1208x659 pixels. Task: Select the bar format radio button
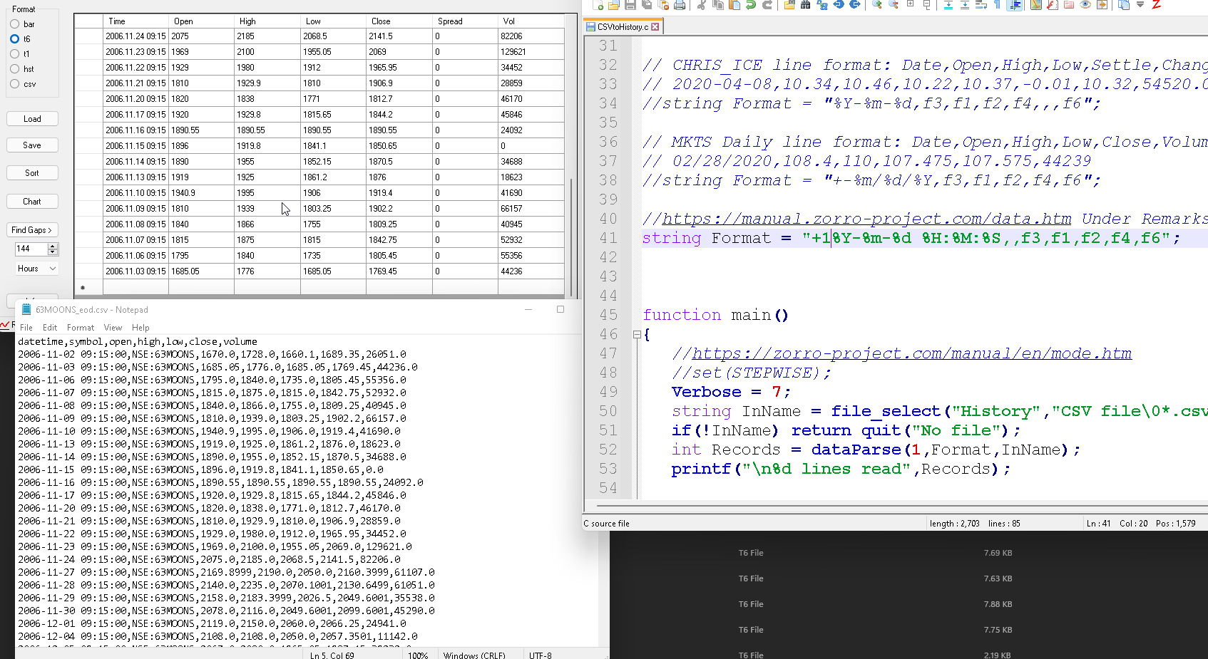15,24
